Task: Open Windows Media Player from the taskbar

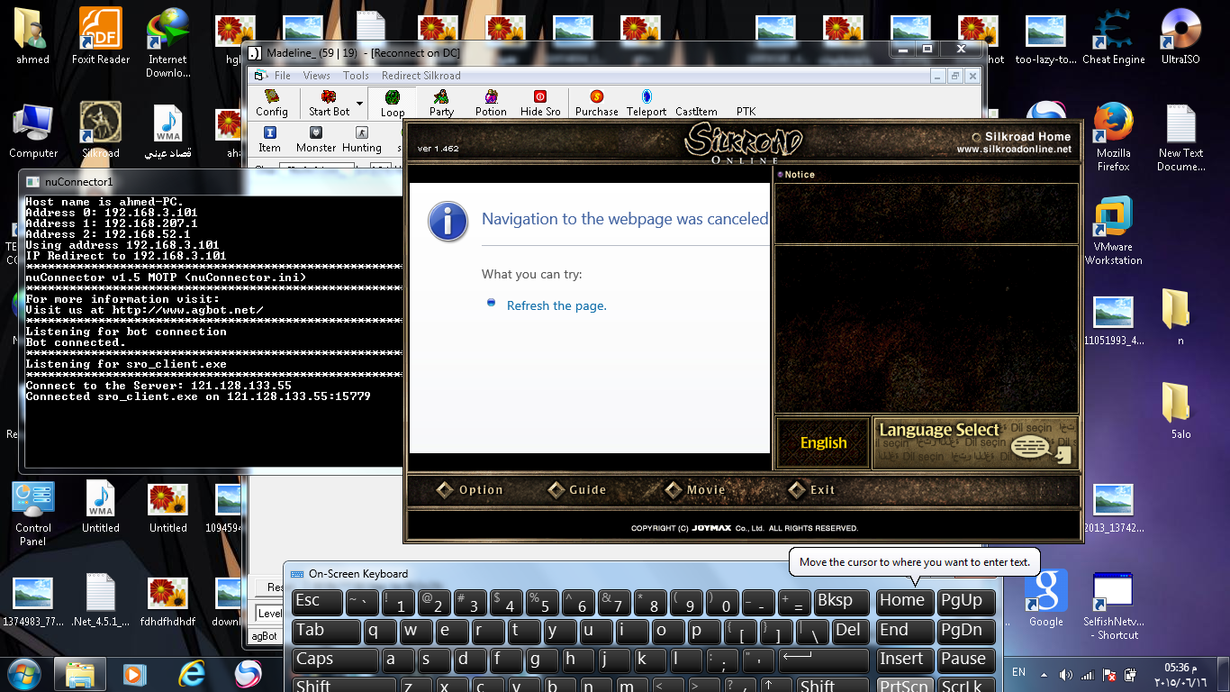Action: (x=135, y=674)
